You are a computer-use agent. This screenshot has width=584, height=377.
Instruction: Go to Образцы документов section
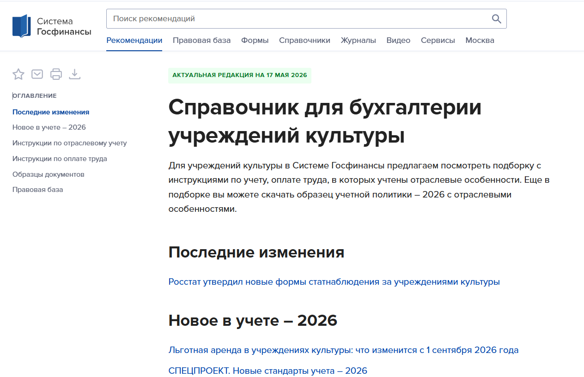(x=49, y=174)
